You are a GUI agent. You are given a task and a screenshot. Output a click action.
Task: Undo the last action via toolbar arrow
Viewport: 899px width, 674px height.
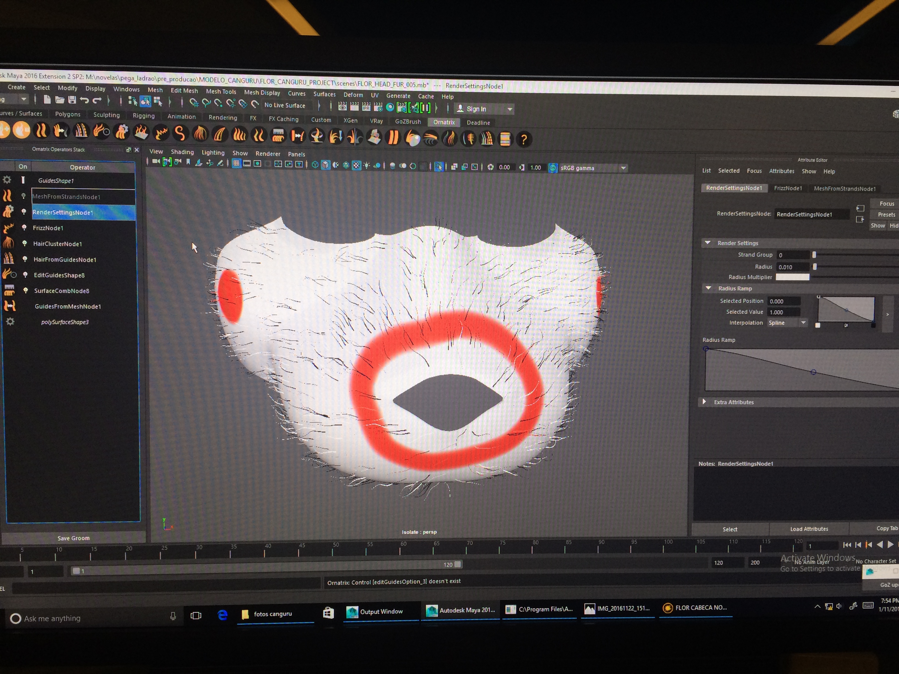point(84,100)
